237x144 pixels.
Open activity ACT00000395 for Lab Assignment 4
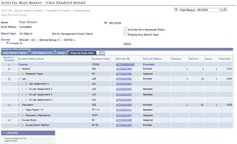point(124,100)
